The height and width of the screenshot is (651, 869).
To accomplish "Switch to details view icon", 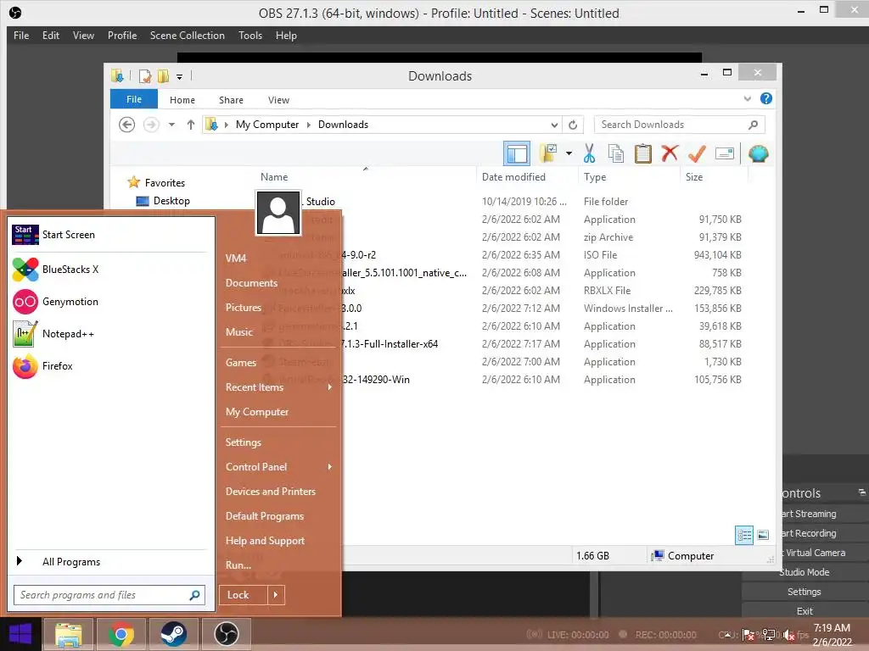I will pyautogui.click(x=743, y=535).
